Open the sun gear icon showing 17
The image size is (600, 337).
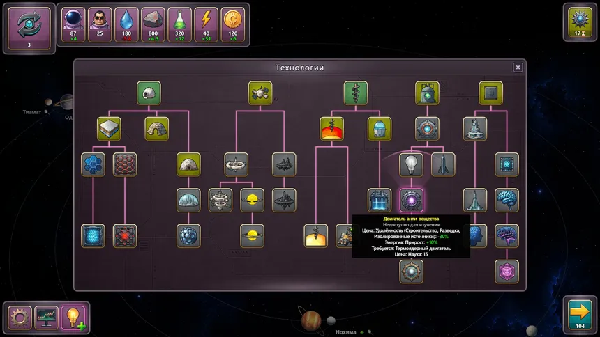click(x=580, y=22)
